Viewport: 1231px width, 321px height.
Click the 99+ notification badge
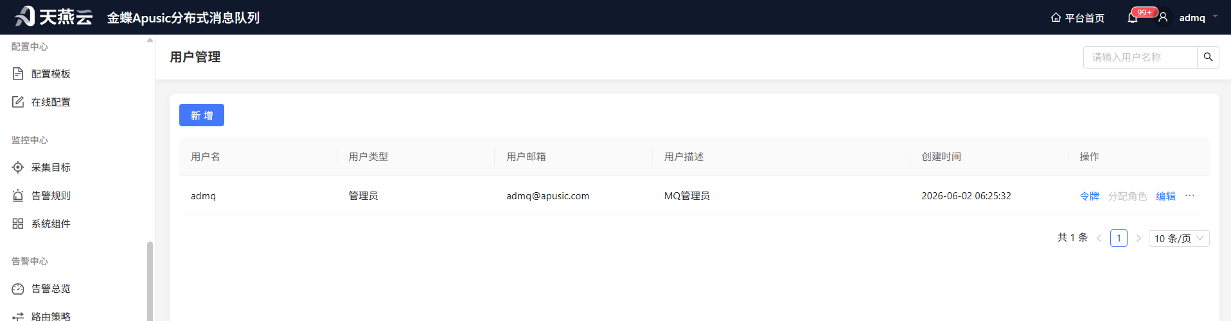pyautogui.click(x=1144, y=12)
